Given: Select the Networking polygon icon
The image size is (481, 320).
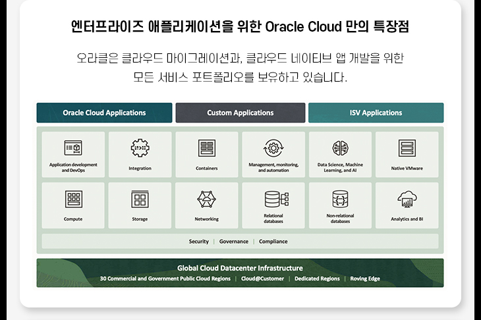Looking at the screenshot, I should (x=206, y=200).
